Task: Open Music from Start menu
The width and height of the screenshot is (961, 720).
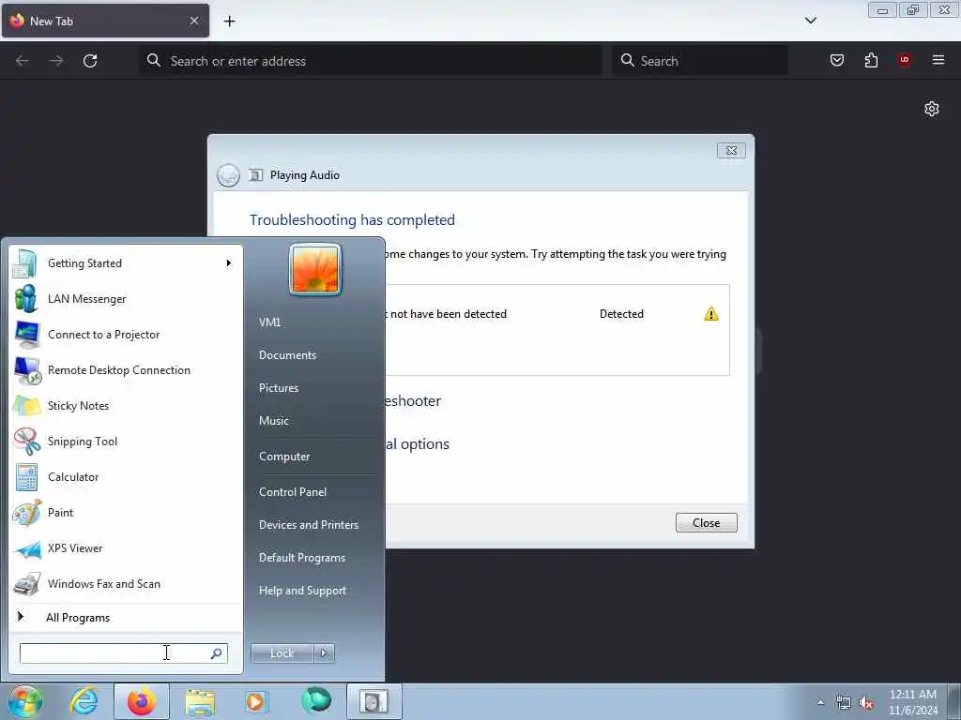Action: click(x=274, y=421)
